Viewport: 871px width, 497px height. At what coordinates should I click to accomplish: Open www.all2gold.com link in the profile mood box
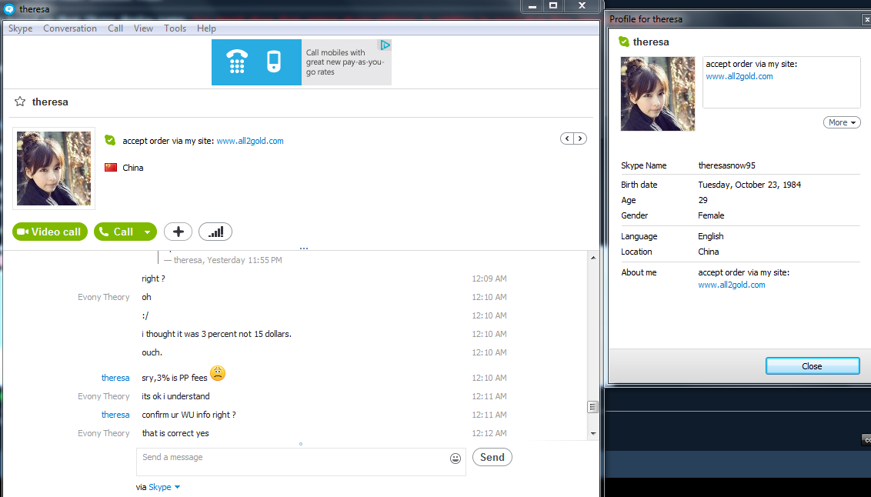click(x=739, y=77)
